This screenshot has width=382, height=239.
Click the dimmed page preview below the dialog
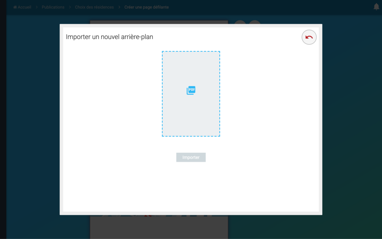click(x=159, y=227)
